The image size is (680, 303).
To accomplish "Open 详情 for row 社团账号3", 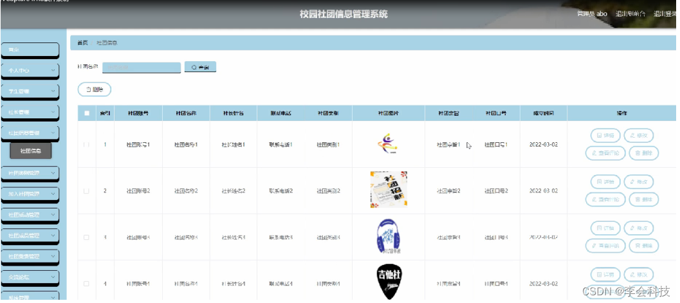I will pyautogui.click(x=605, y=228).
